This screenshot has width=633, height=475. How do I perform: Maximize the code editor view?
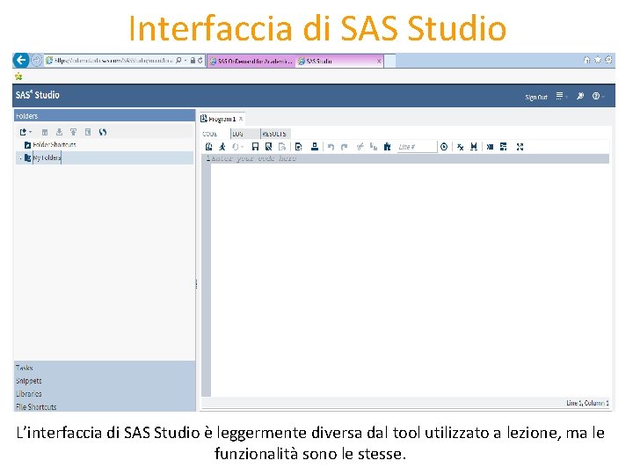[x=520, y=147]
